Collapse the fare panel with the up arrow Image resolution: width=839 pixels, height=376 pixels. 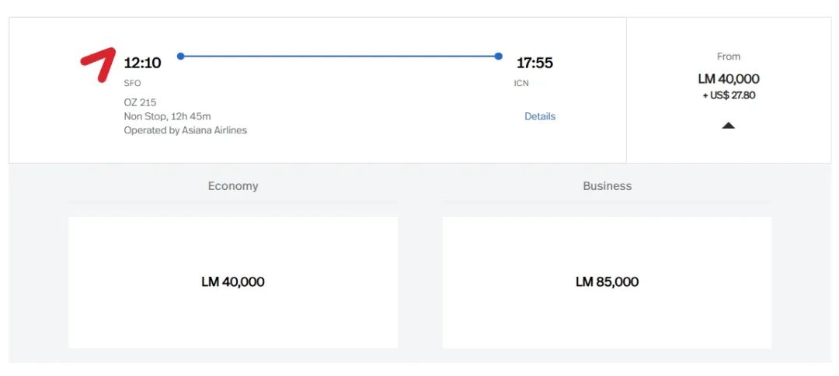(728, 125)
